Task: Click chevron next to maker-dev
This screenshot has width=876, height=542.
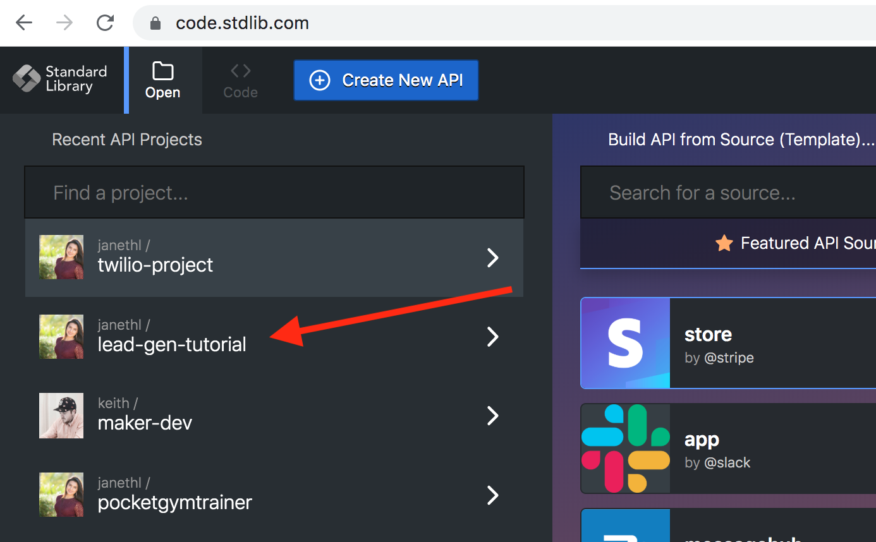Action: [493, 416]
